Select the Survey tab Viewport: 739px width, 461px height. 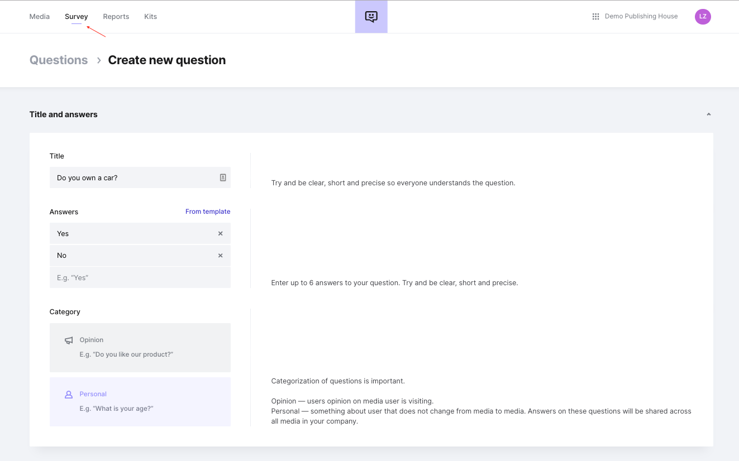[77, 17]
